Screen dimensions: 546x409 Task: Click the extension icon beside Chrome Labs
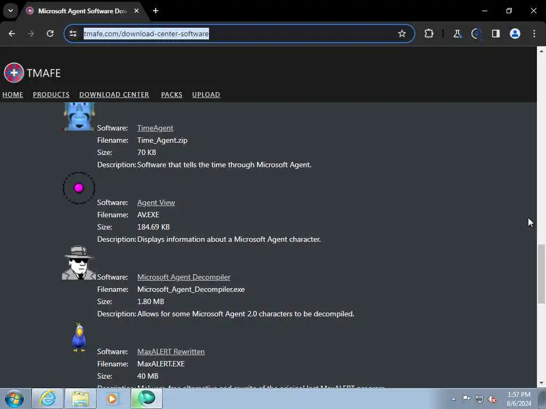476,34
